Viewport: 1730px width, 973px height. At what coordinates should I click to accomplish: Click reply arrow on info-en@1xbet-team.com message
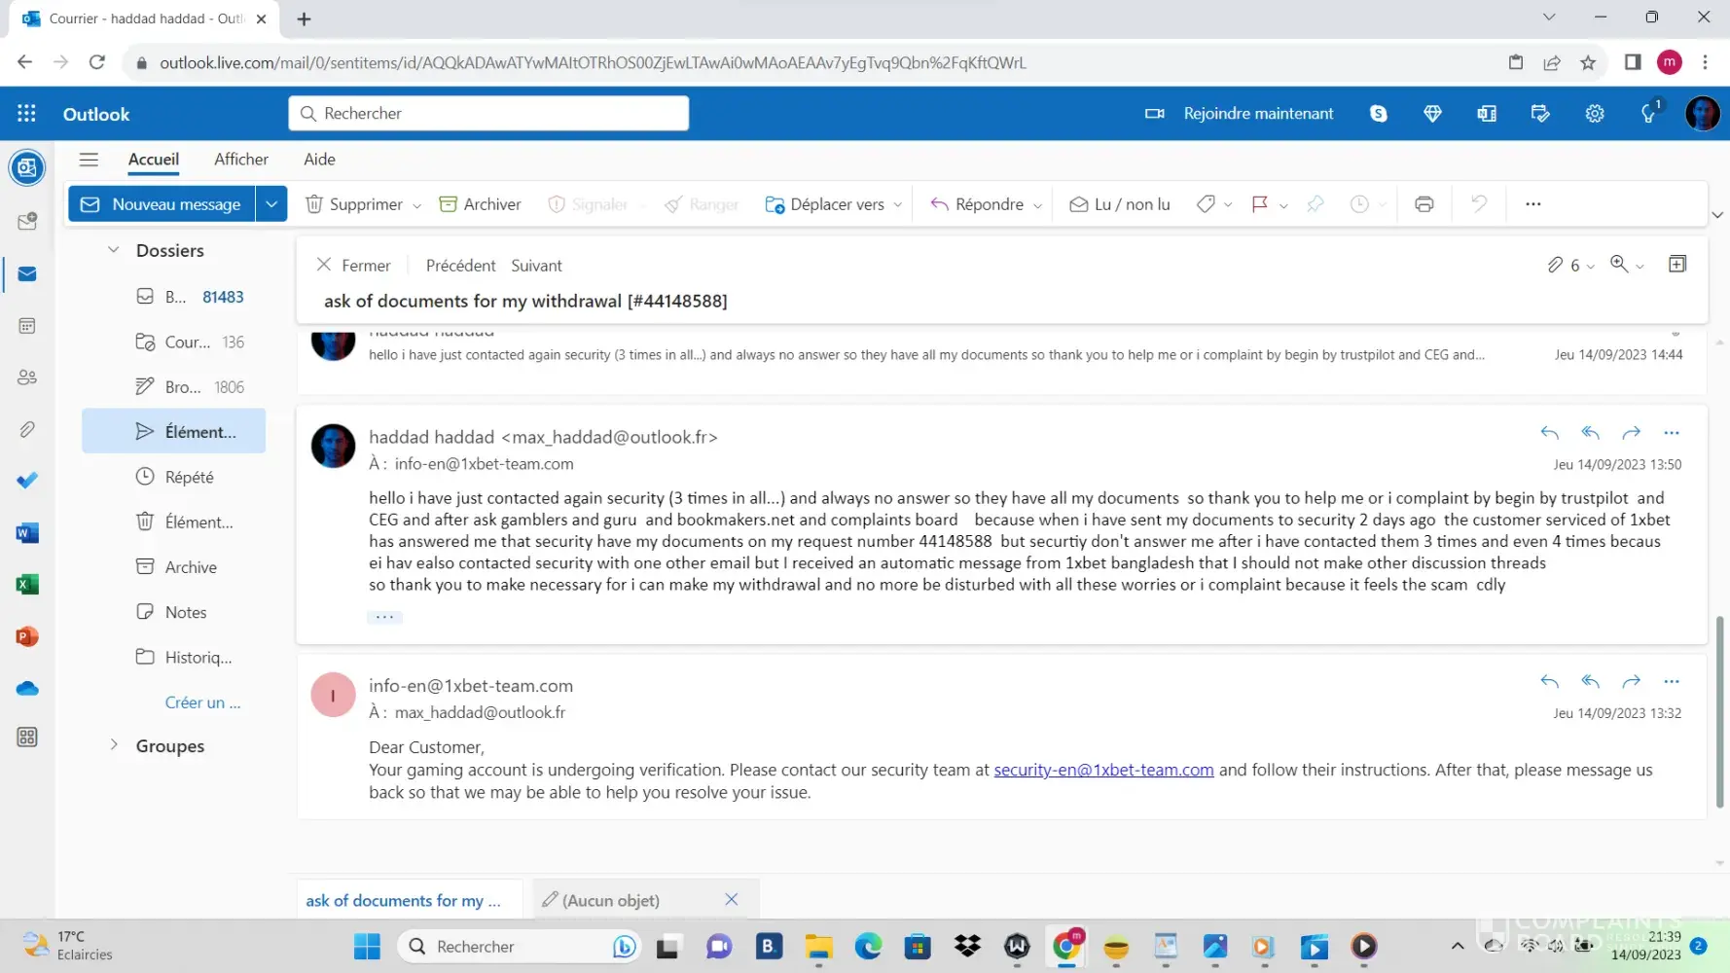1549,682
